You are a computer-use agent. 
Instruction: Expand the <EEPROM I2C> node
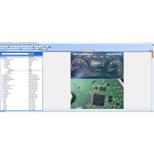[x=2, y=76]
